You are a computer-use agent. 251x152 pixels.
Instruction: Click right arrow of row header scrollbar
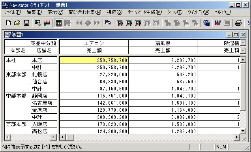coord(54,137)
